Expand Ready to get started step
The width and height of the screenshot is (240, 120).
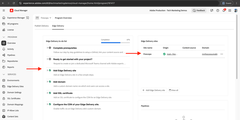point(47,59)
